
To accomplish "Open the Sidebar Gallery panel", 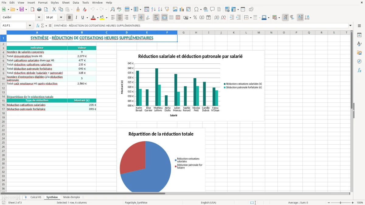I will [x=359, y=53].
